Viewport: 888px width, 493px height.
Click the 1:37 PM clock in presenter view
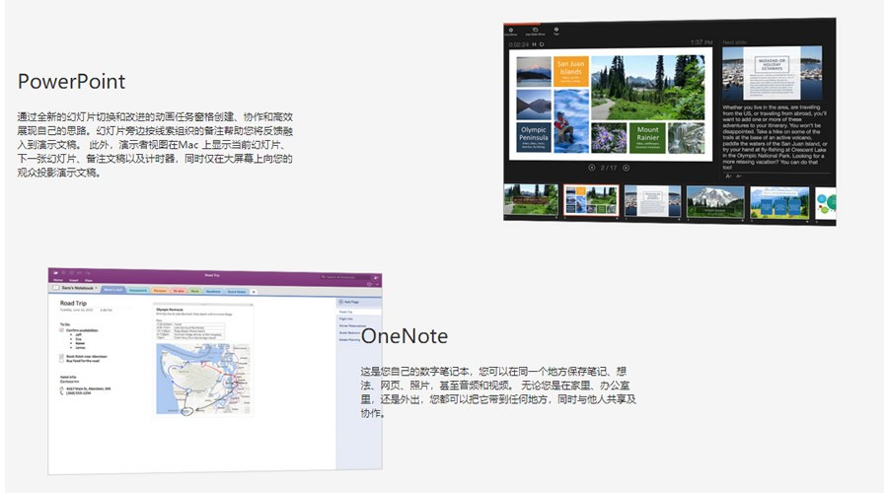click(x=702, y=42)
